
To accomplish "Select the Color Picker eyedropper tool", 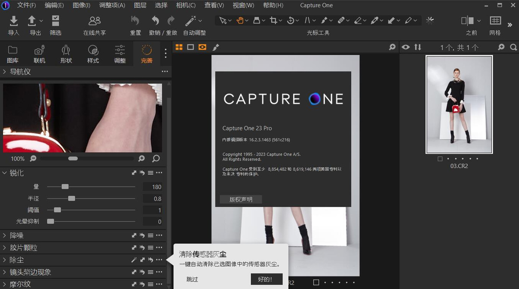I will 375,20.
